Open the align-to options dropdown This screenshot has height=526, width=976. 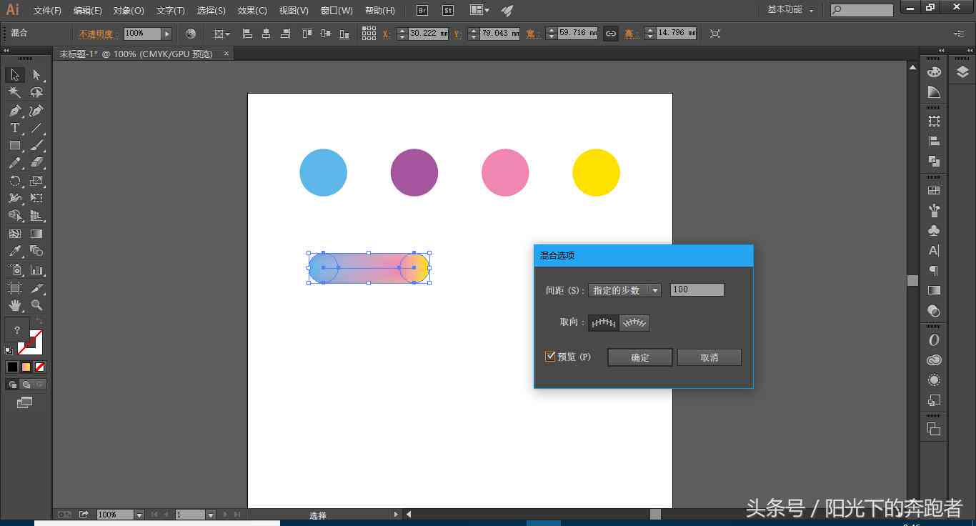pyautogui.click(x=222, y=34)
